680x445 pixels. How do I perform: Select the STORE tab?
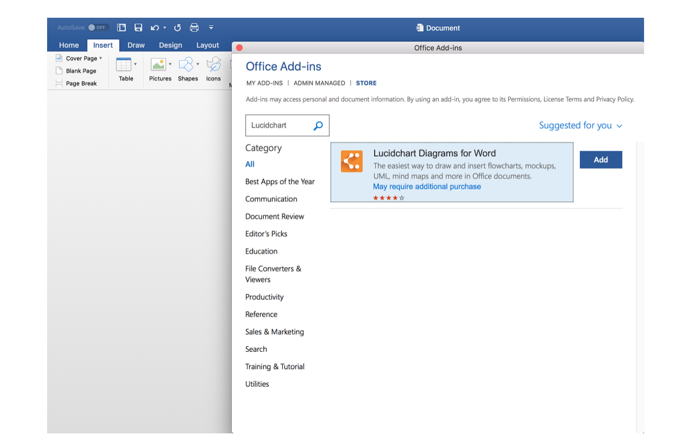[x=366, y=83]
